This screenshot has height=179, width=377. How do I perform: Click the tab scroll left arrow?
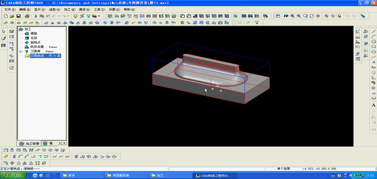pos(60,143)
